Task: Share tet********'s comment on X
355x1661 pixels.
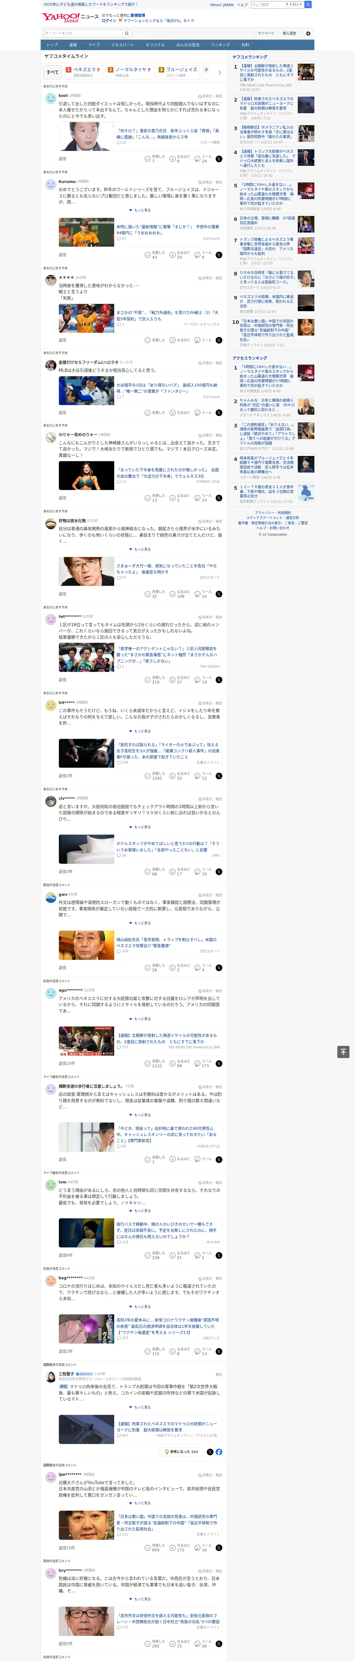Action: (x=219, y=680)
